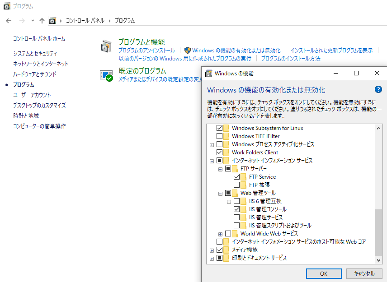The height and width of the screenshot is (282, 387).
Task: Uncheck the FTP Service checkbox
Action: pyautogui.click(x=237, y=177)
